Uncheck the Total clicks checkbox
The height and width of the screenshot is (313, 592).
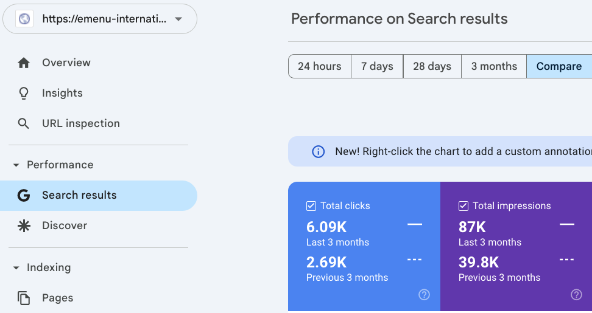[x=311, y=206]
